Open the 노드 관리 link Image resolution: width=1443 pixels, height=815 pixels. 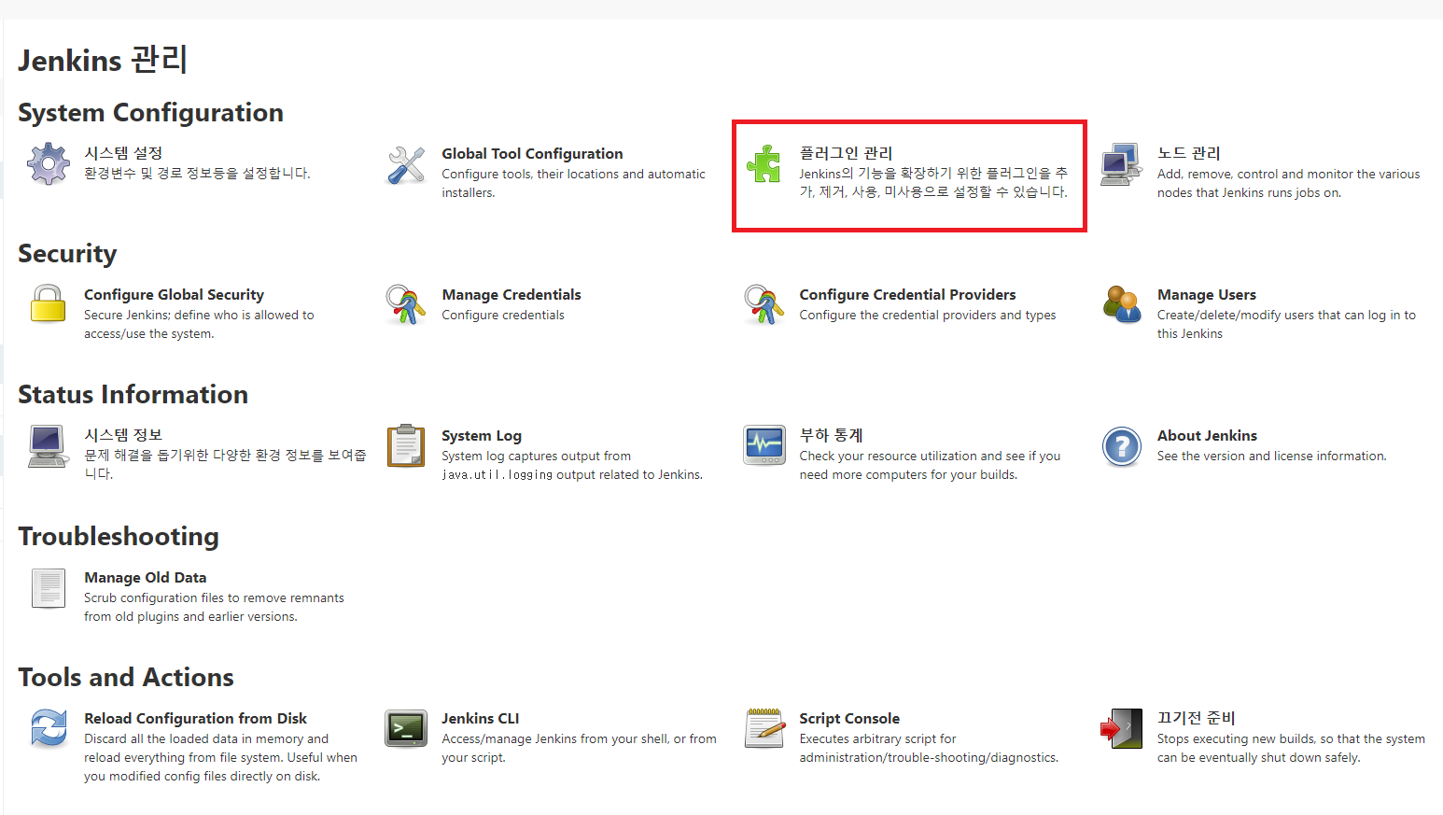point(1188,153)
